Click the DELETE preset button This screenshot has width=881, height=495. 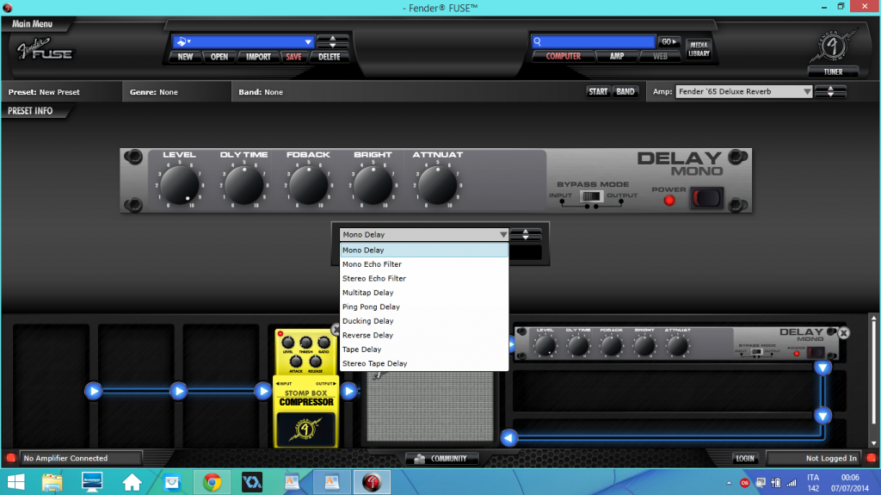pos(329,57)
